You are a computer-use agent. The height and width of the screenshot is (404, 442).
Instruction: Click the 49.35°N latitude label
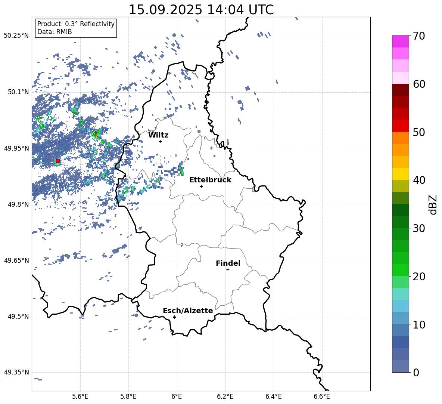click(16, 372)
